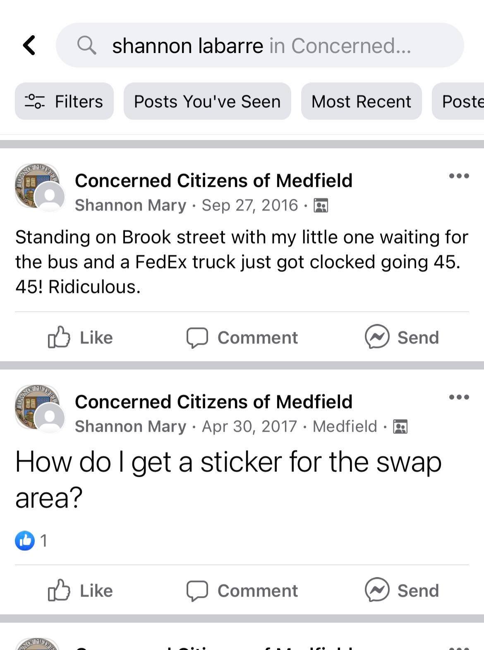Open options menu on FedEx truck post
This screenshot has height=650, width=484.
[459, 176]
